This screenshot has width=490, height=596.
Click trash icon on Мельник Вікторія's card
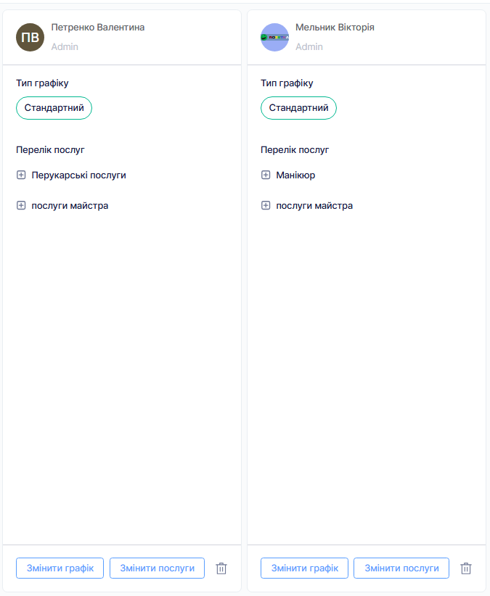[466, 568]
